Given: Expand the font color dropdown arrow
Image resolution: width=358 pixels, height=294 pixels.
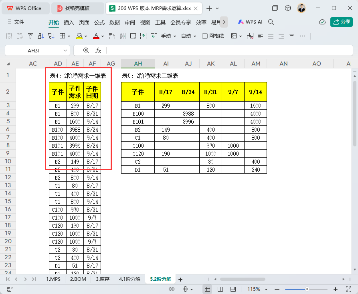Looking at the screenshot, I should tap(103, 36).
